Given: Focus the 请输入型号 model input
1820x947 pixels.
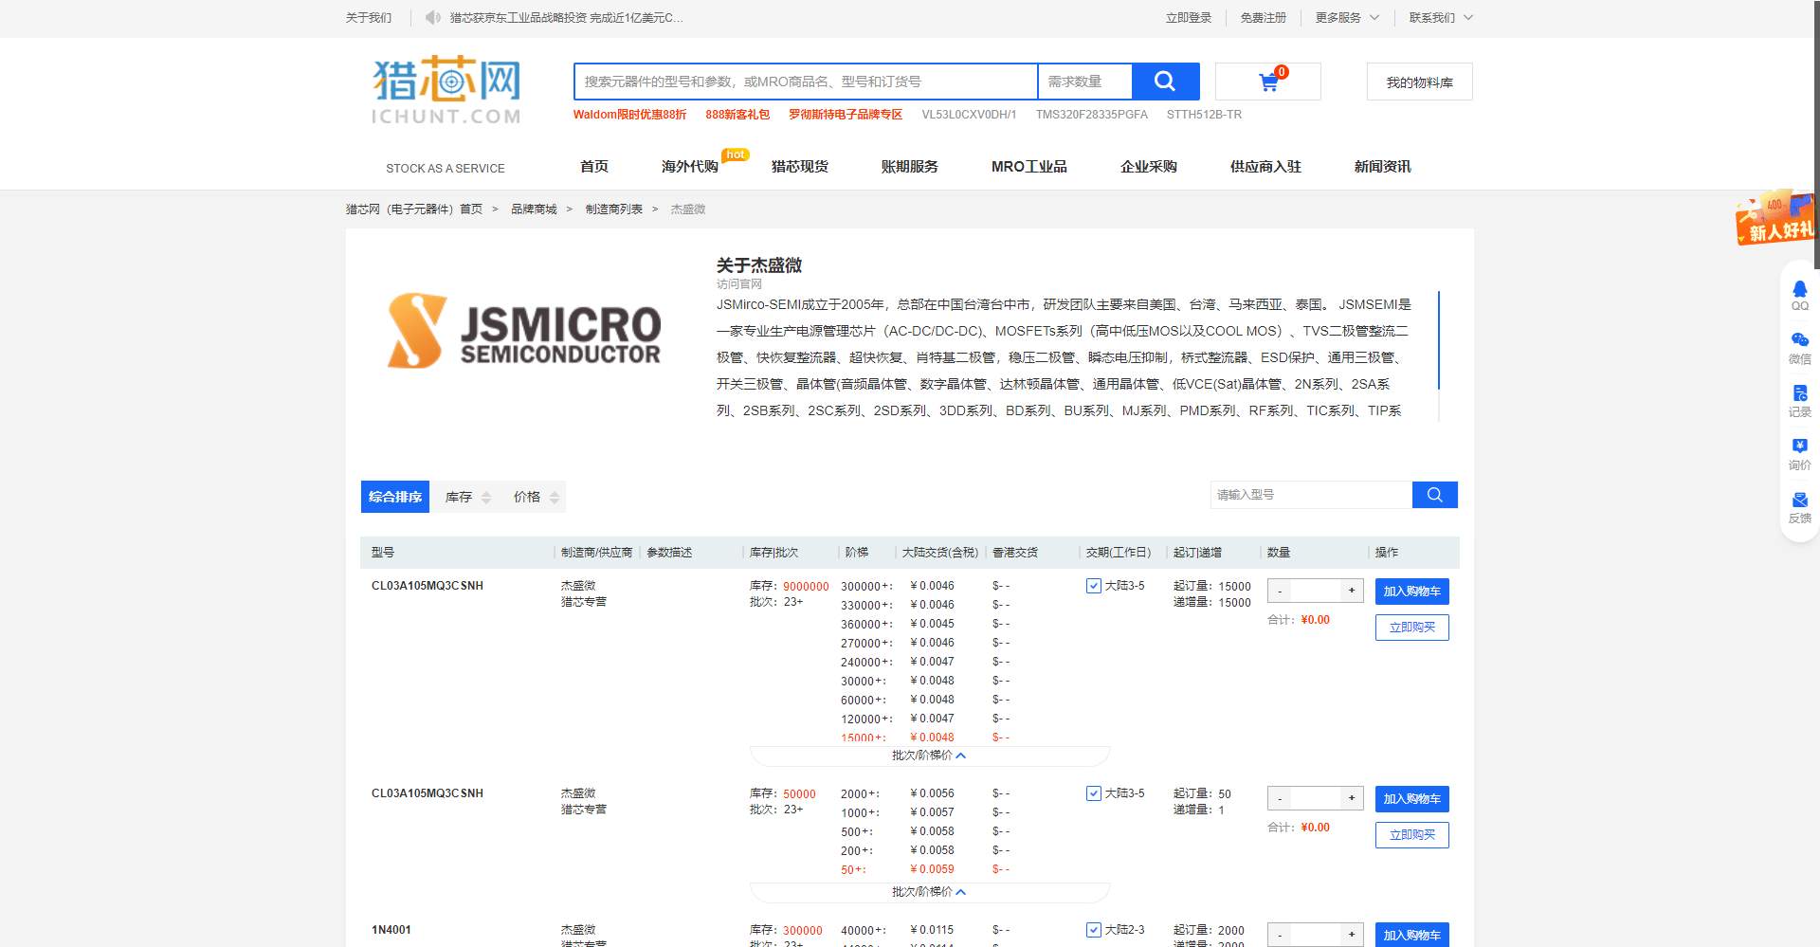Looking at the screenshot, I should 1311,495.
